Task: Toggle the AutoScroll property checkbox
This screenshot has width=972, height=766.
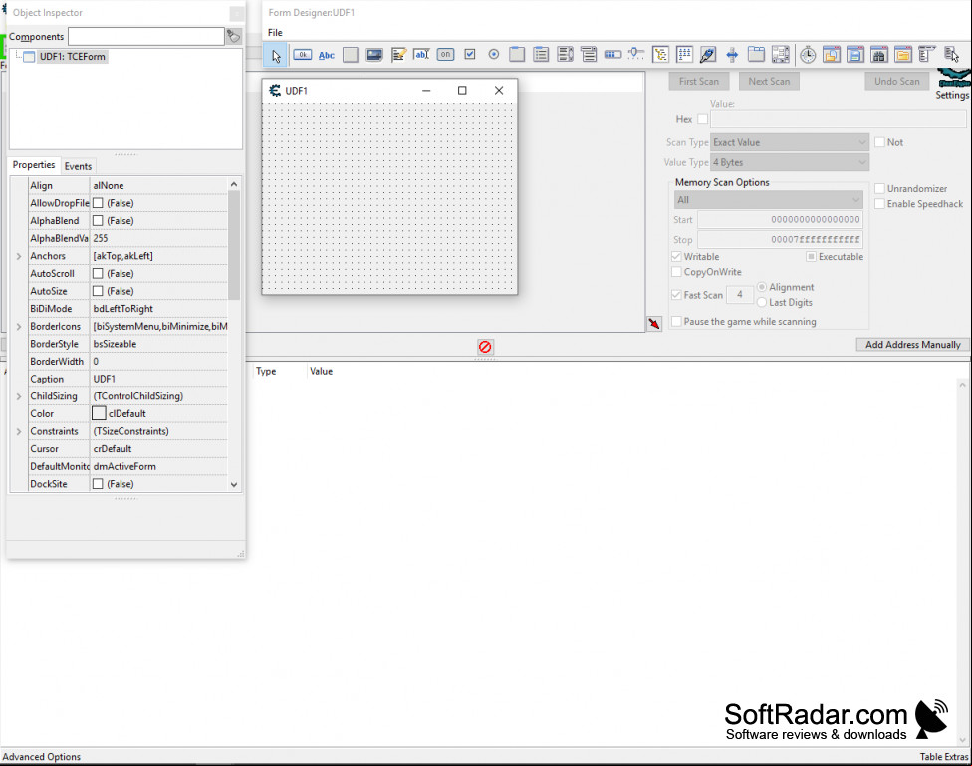Action: tap(98, 273)
